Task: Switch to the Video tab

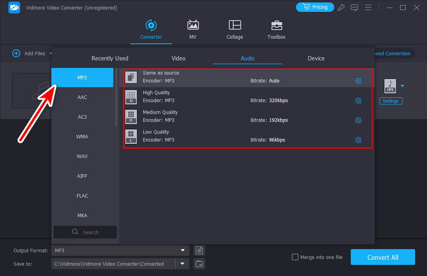Action: coord(178,58)
